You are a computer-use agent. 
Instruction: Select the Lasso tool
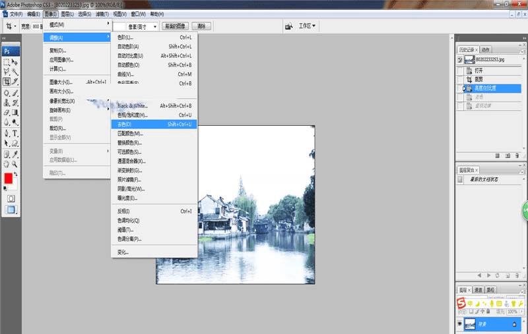[x=7, y=72]
